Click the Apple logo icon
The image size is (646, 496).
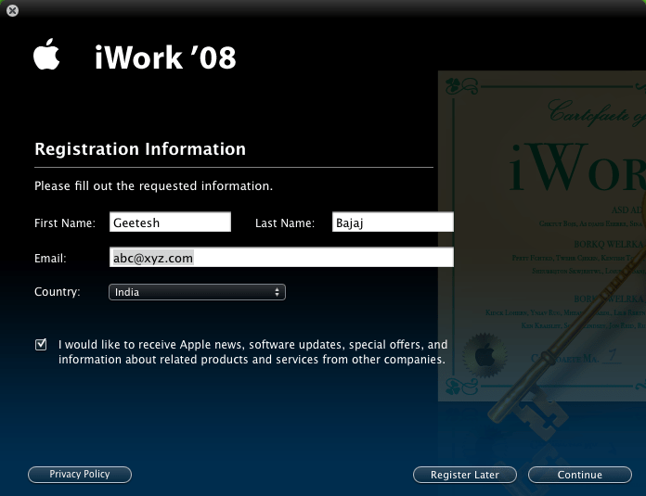coord(46,54)
